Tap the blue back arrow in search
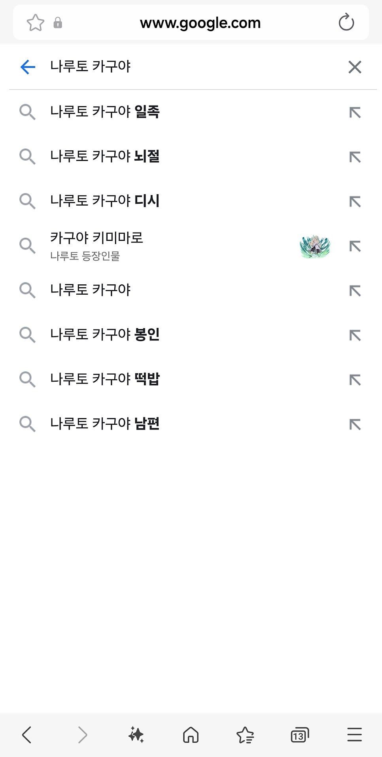Viewport: 382px width, 757px height. point(28,67)
